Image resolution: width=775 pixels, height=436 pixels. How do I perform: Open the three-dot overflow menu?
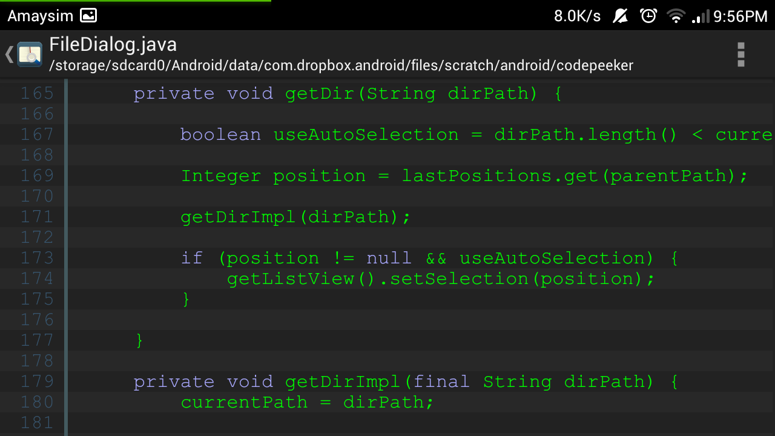click(x=740, y=54)
